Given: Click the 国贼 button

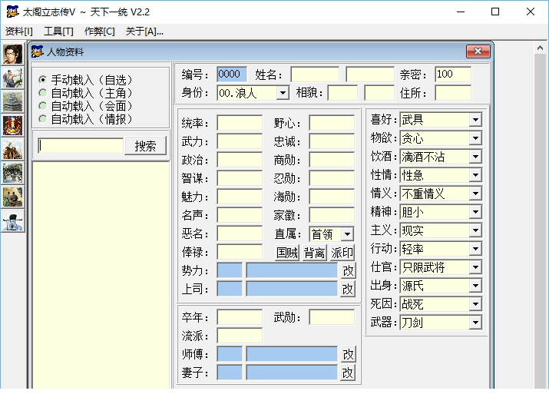Looking at the screenshot, I should pyautogui.click(x=287, y=253).
